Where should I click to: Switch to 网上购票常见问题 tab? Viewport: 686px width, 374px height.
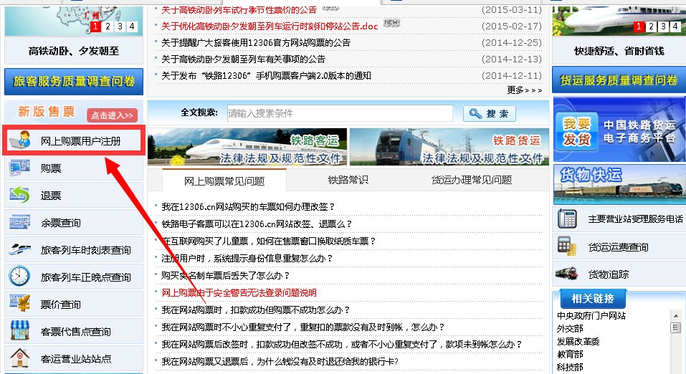pyautogui.click(x=224, y=181)
